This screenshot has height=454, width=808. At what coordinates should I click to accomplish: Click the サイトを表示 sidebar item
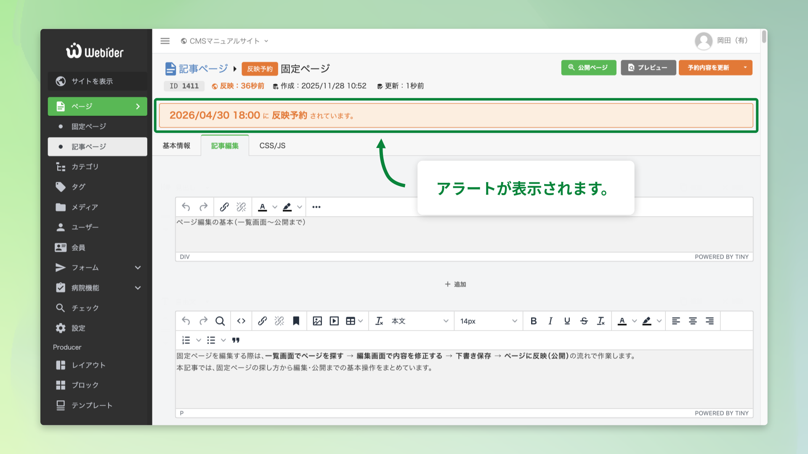(97, 81)
